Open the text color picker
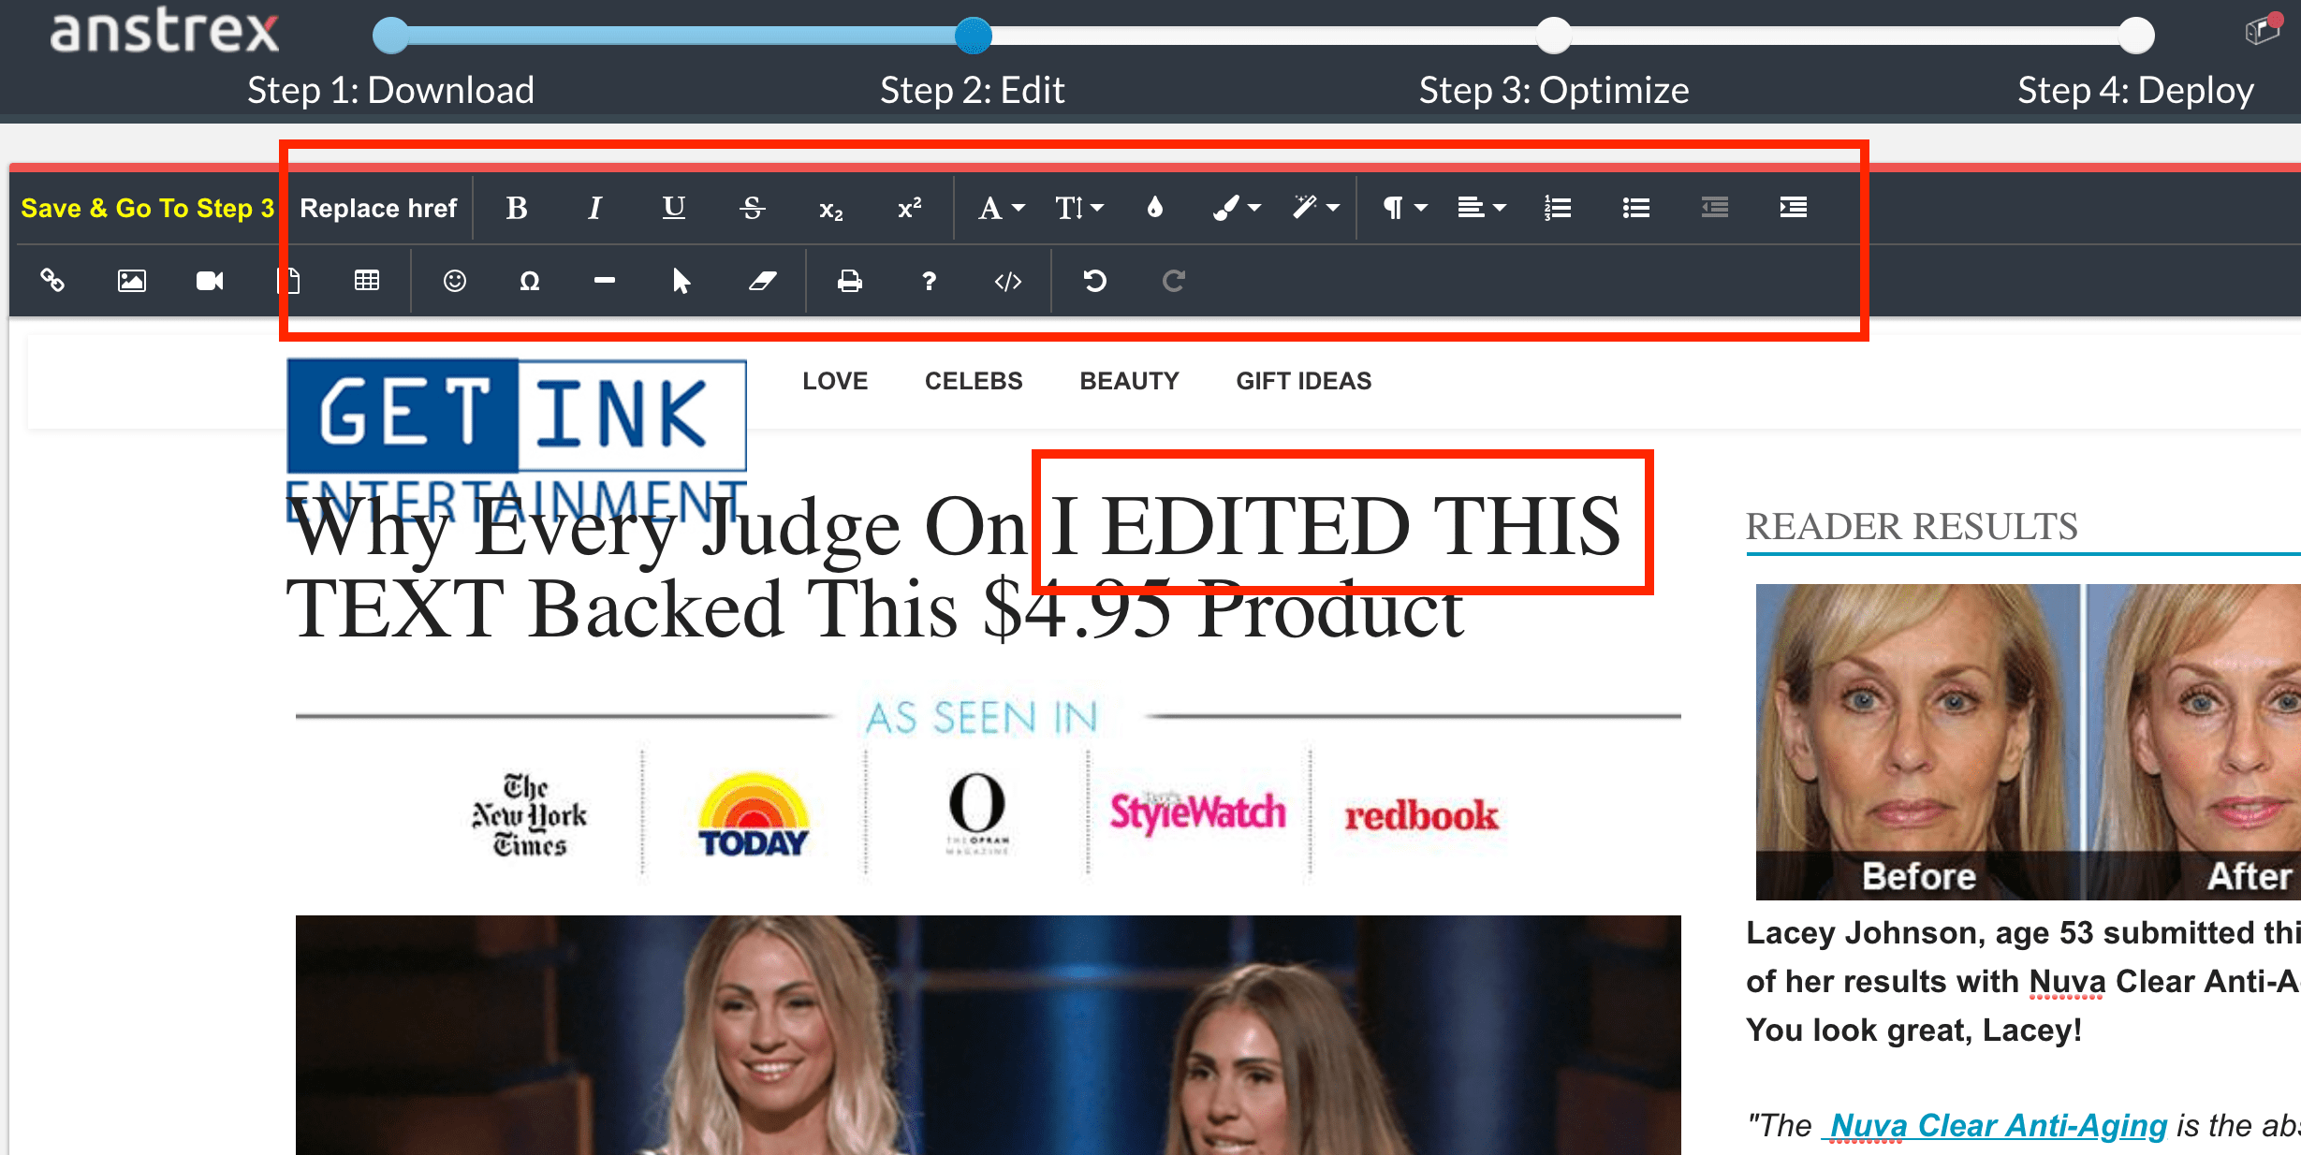 tap(1155, 207)
